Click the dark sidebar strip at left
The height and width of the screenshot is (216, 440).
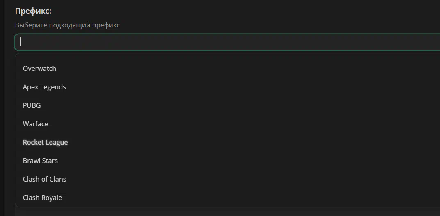(2, 108)
